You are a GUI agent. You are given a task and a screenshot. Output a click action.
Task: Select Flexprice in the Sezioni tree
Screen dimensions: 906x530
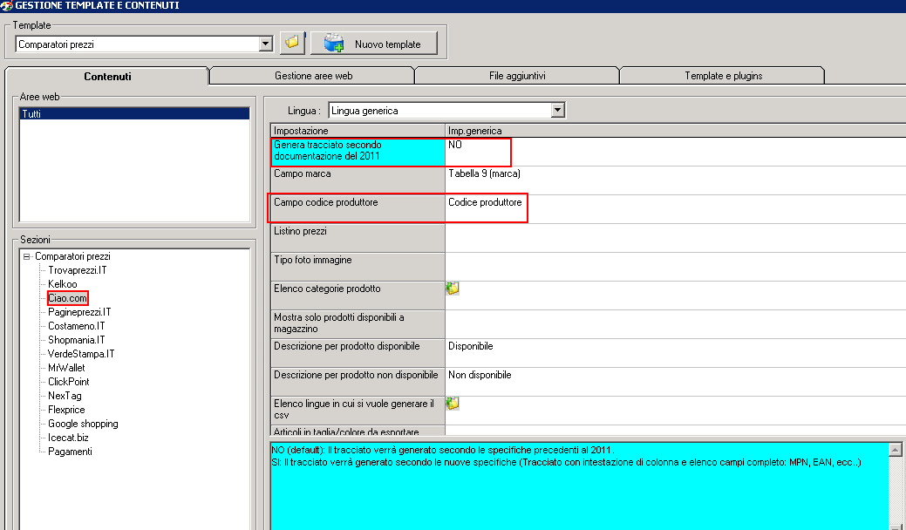[66, 410]
